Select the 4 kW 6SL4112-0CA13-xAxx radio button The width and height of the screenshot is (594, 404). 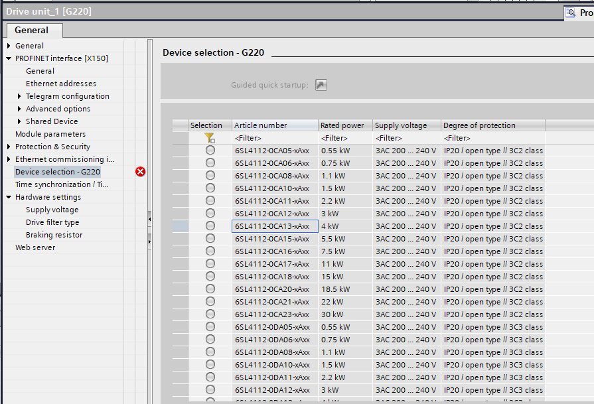(210, 226)
